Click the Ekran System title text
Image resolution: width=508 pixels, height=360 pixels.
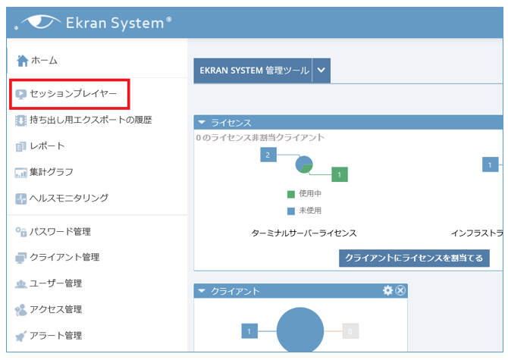118,23
